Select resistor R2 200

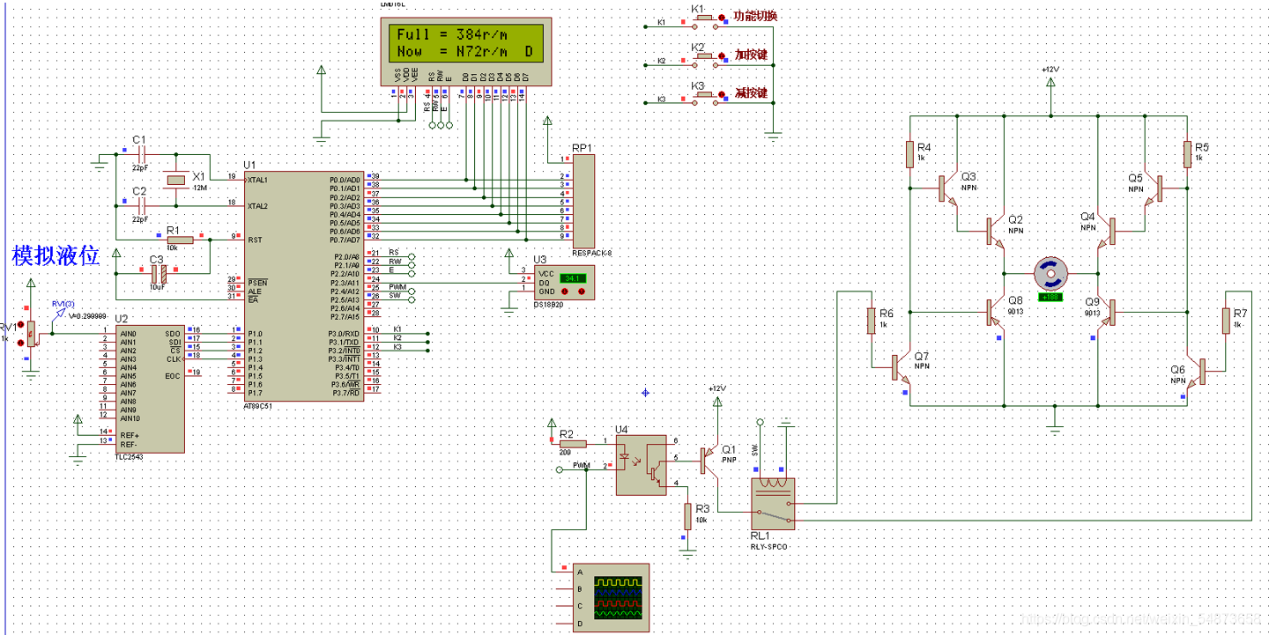click(573, 443)
